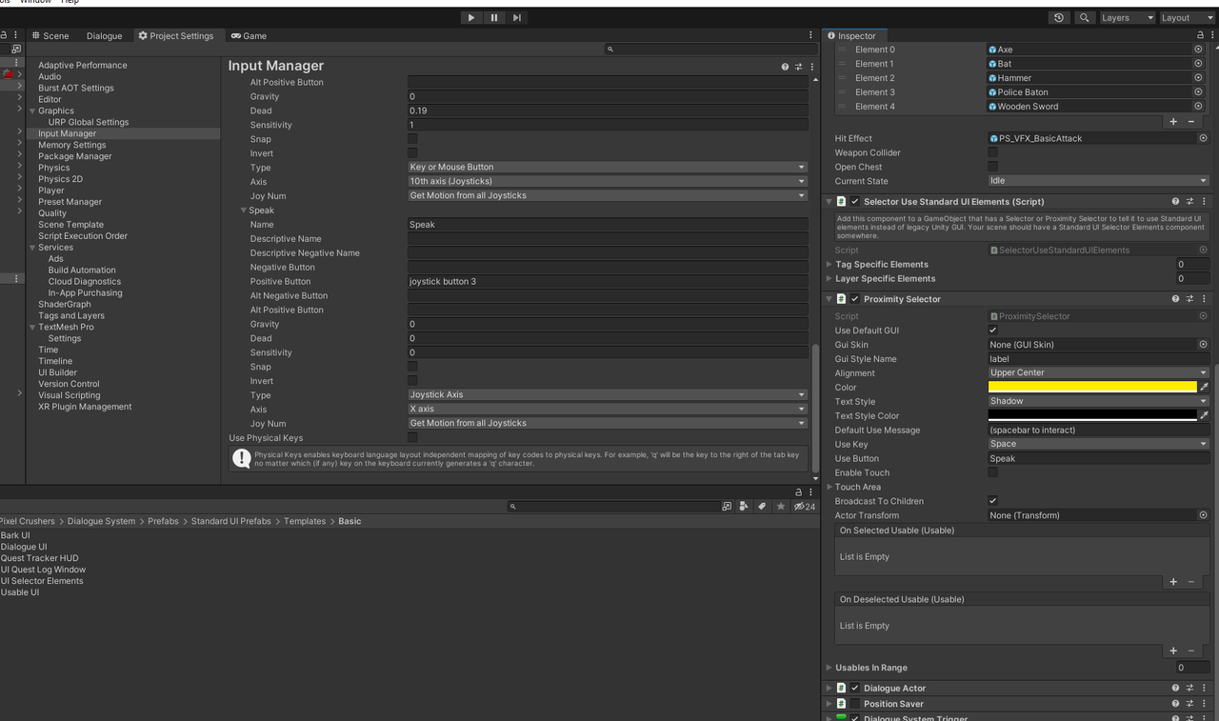Disable the Selector Use Standard UI Elements component
The image size is (1219, 721).
coord(855,202)
